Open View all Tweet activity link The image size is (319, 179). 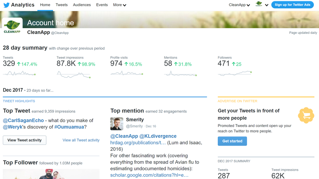pos(81,140)
